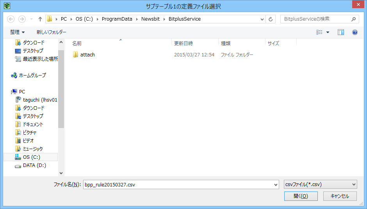Click the 開く(O) button
367x209 pixels.
point(301,196)
